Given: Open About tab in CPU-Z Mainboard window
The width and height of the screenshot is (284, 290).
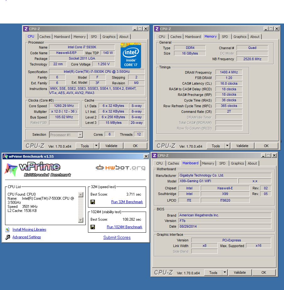Looking at the screenshot, I should 252,163.
